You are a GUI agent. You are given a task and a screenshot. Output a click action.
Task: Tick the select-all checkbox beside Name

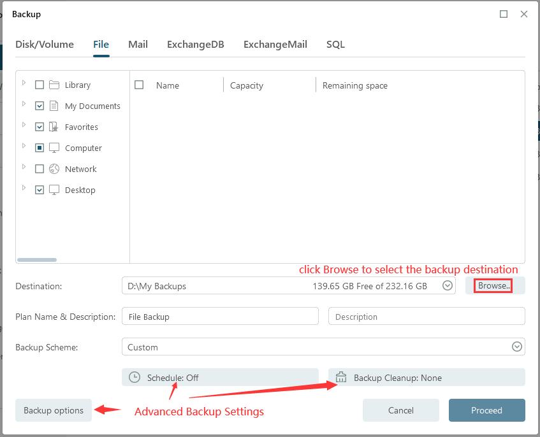139,85
